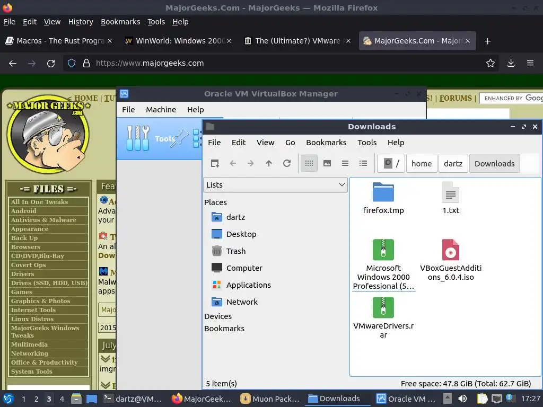Click the MajorGeeks Google search field
Screen dimensions: 543x407
511,98
